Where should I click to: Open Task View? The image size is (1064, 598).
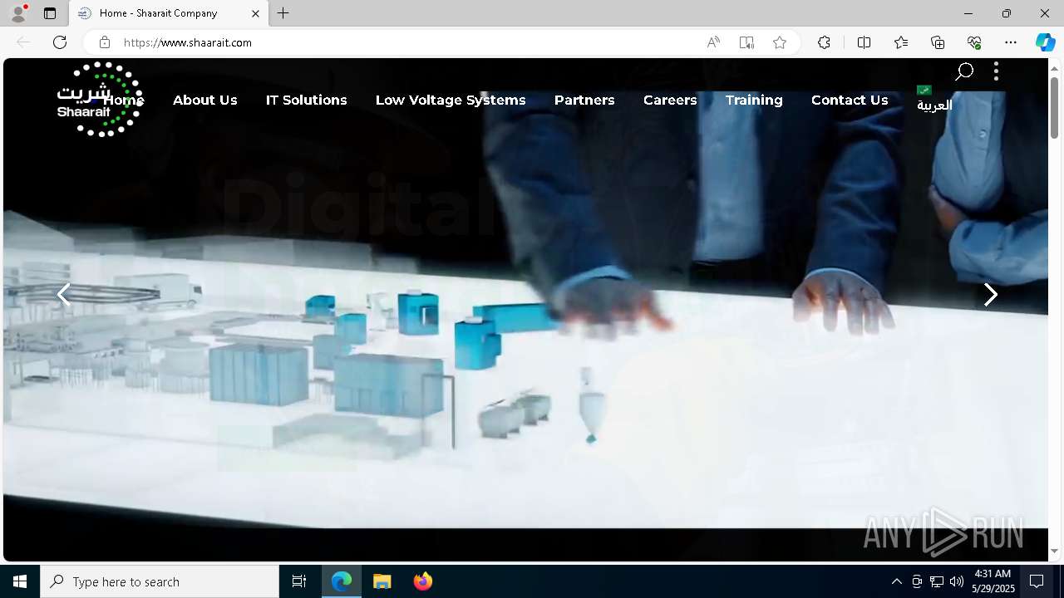[x=299, y=581]
